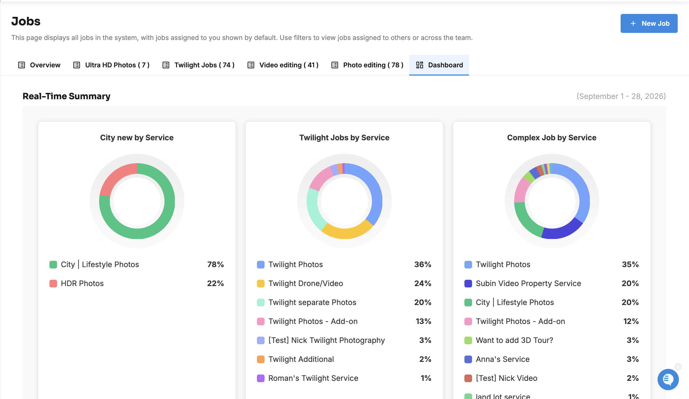Click the yellow Twilight Drone/Video swatch
This screenshot has height=399, width=689.
pyautogui.click(x=261, y=283)
